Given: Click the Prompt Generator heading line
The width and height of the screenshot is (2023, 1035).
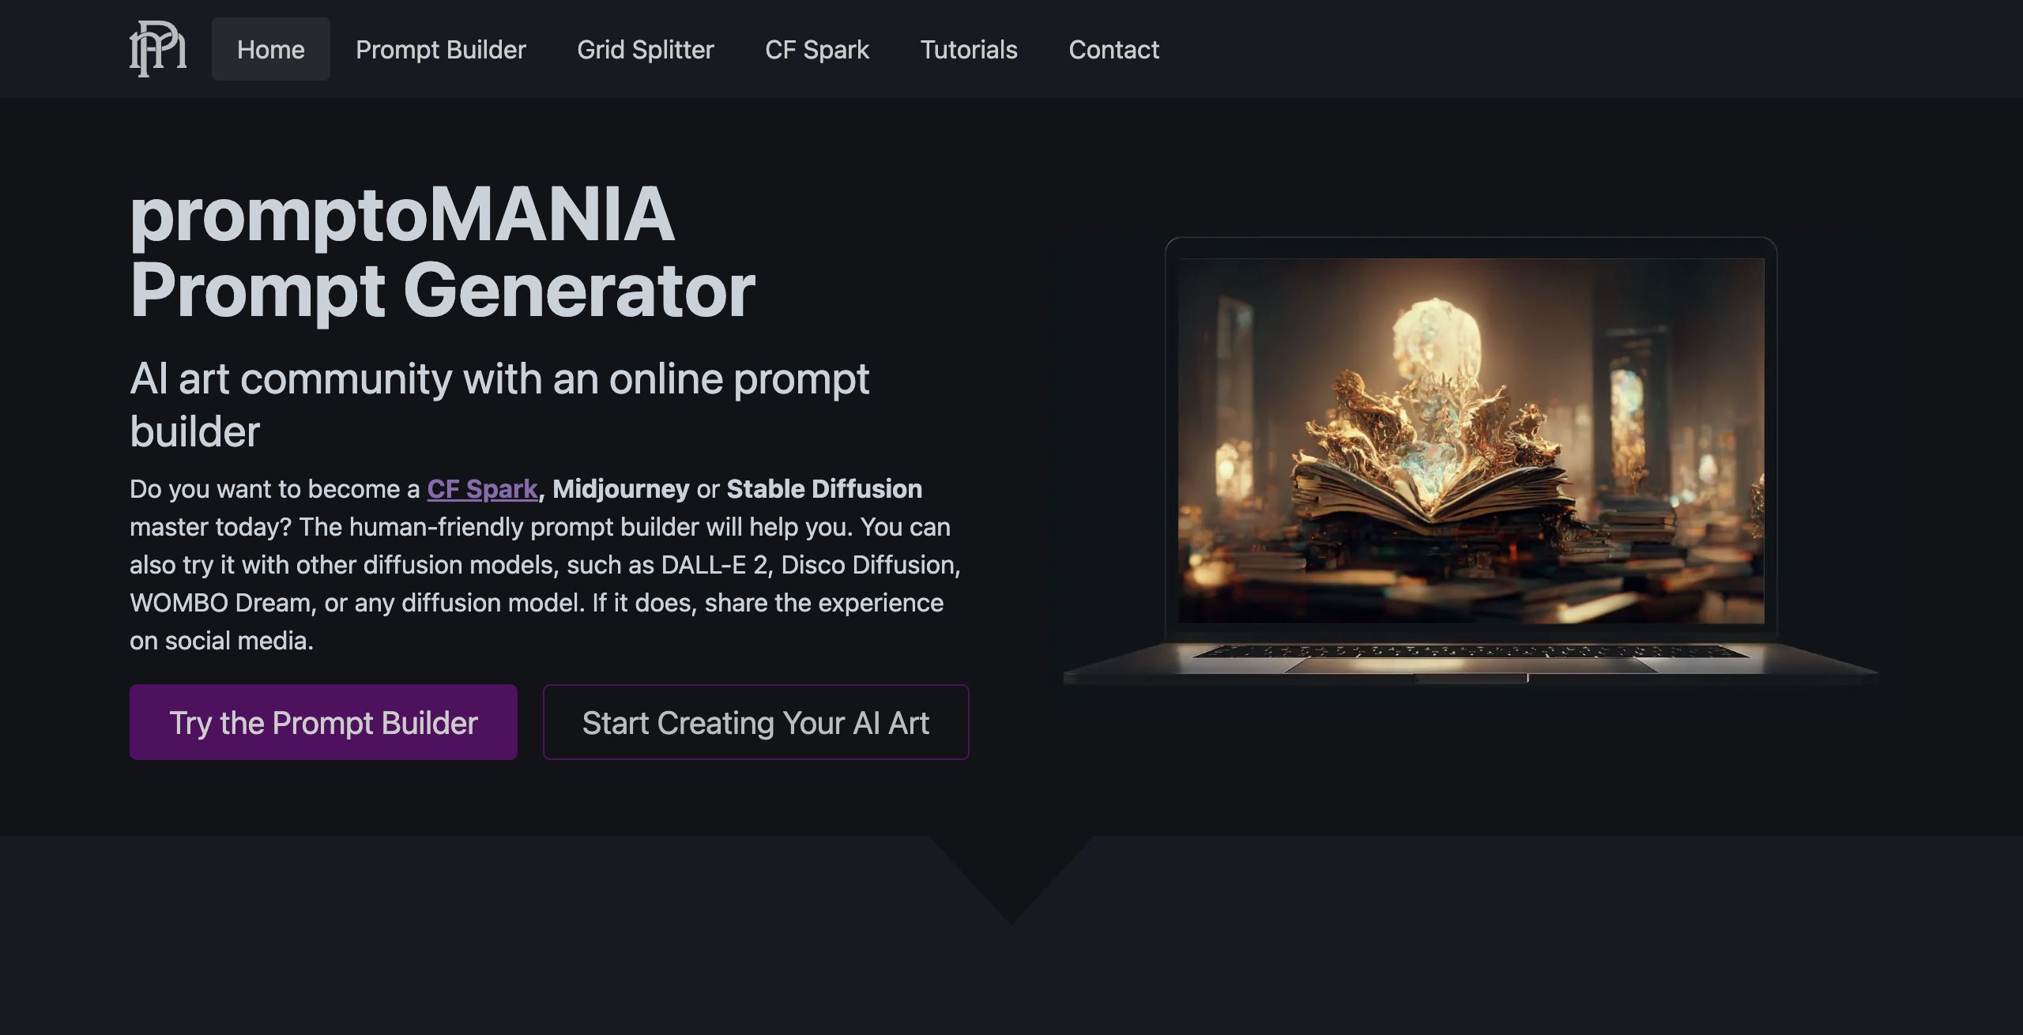Looking at the screenshot, I should coord(443,291).
